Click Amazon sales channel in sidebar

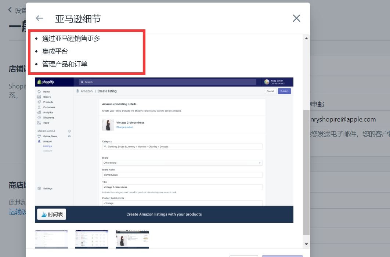coord(47,141)
